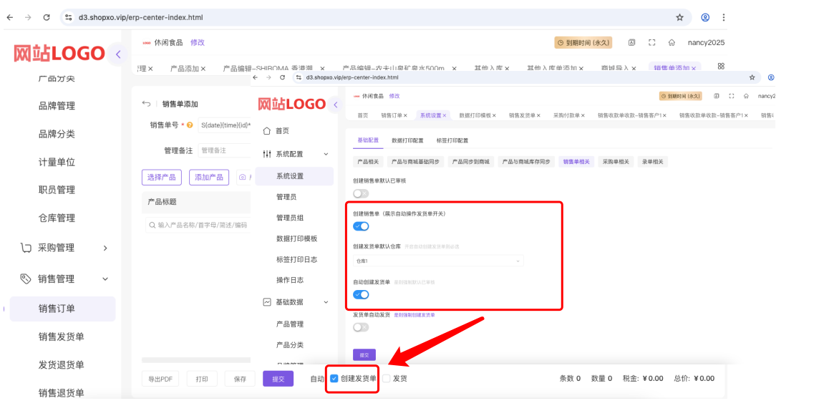Viewport: 824px width, 416px height.
Task: Bookmark the page with the background browser star
Action: pos(679,17)
